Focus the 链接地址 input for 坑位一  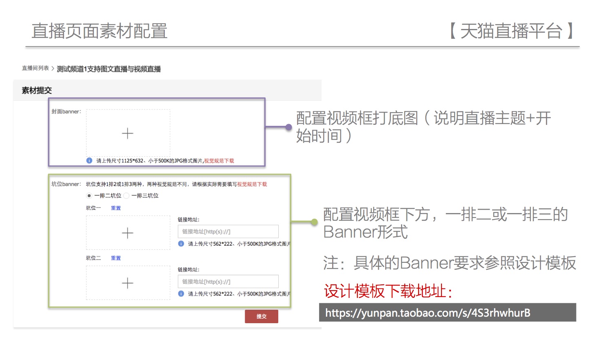click(x=228, y=231)
